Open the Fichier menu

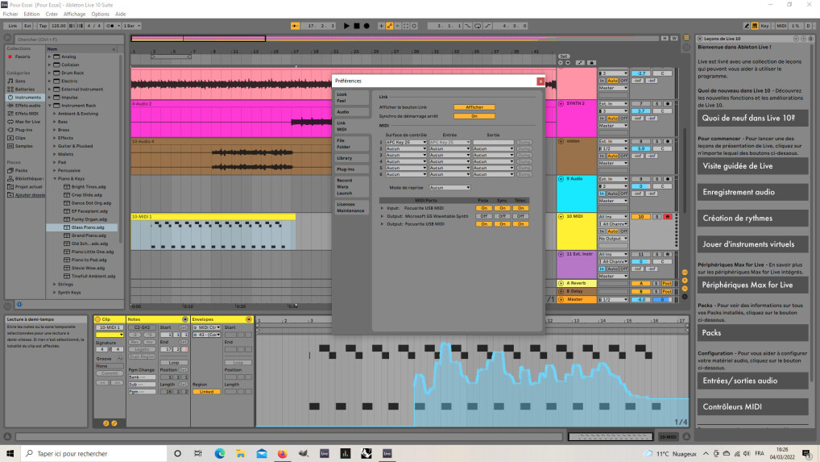tap(10, 15)
